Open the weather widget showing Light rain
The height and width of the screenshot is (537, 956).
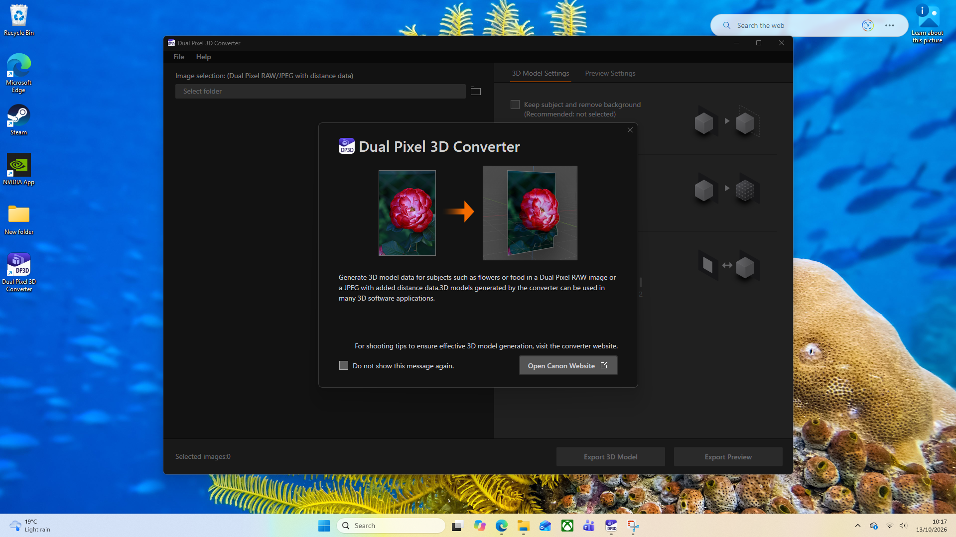pyautogui.click(x=30, y=526)
